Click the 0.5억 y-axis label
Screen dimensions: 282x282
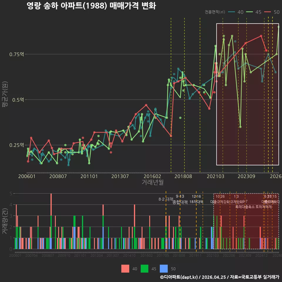coord(18,100)
